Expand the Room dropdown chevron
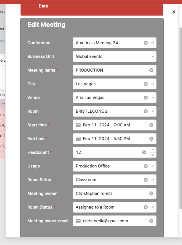The width and height of the screenshot is (182, 245). coord(153,111)
